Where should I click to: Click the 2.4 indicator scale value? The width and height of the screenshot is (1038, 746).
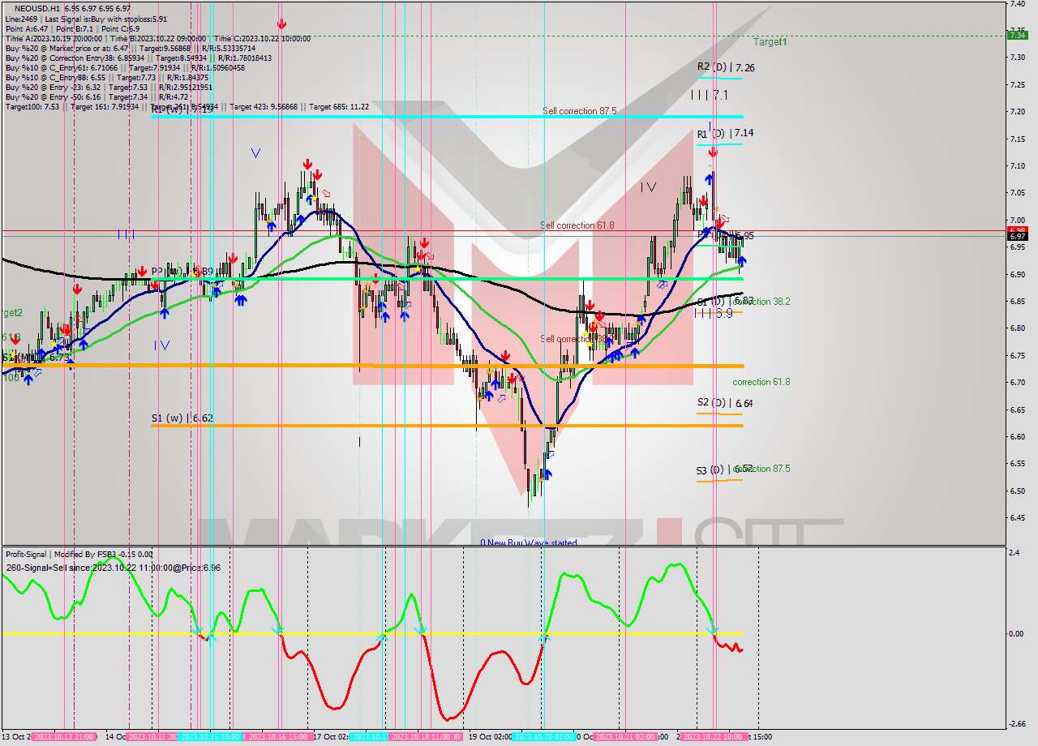1014,554
